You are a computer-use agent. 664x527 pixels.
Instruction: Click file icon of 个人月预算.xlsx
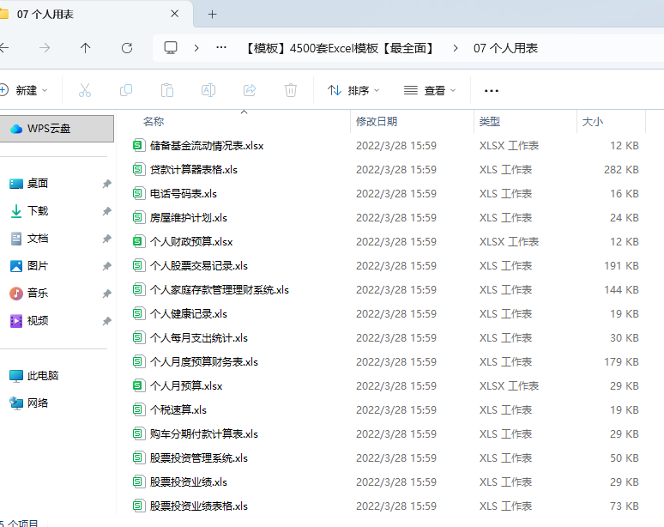(x=138, y=385)
